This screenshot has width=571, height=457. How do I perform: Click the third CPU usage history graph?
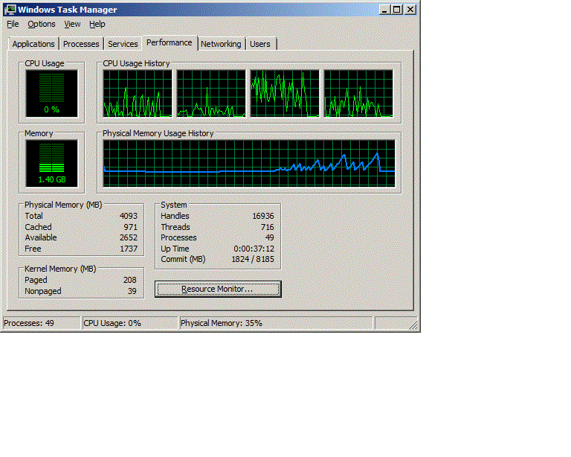pos(285,94)
